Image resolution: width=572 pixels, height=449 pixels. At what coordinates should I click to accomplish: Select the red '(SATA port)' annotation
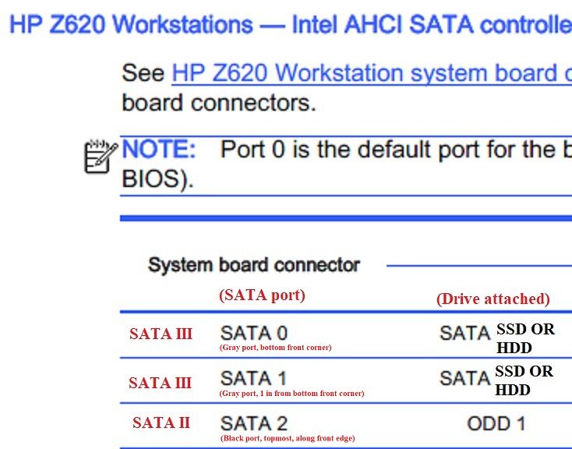(263, 295)
